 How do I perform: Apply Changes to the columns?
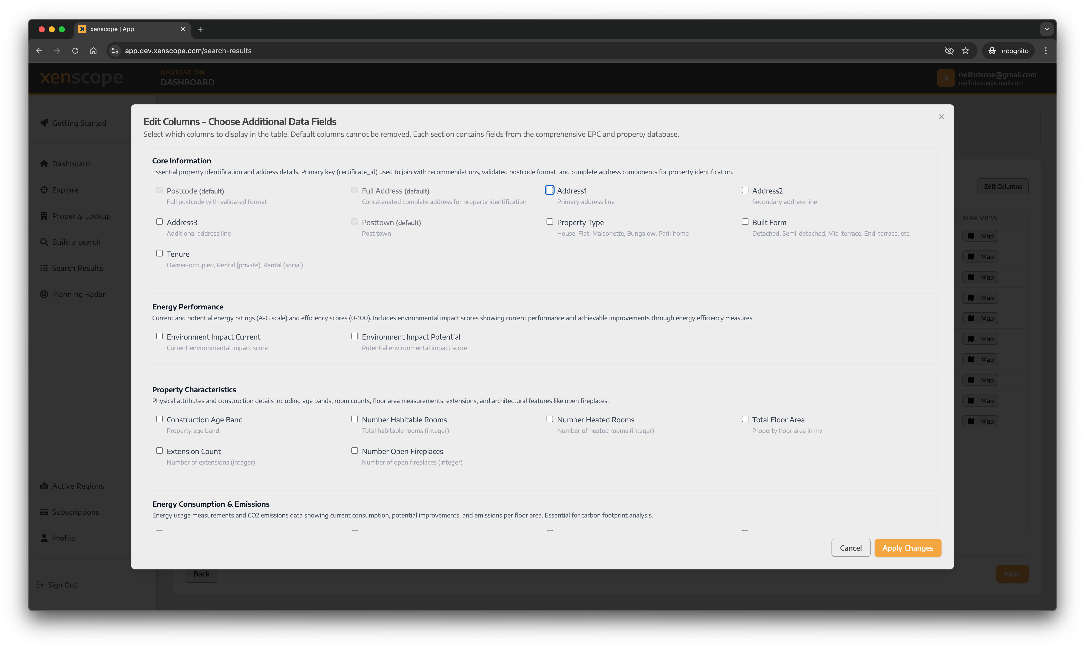point(907,548)
